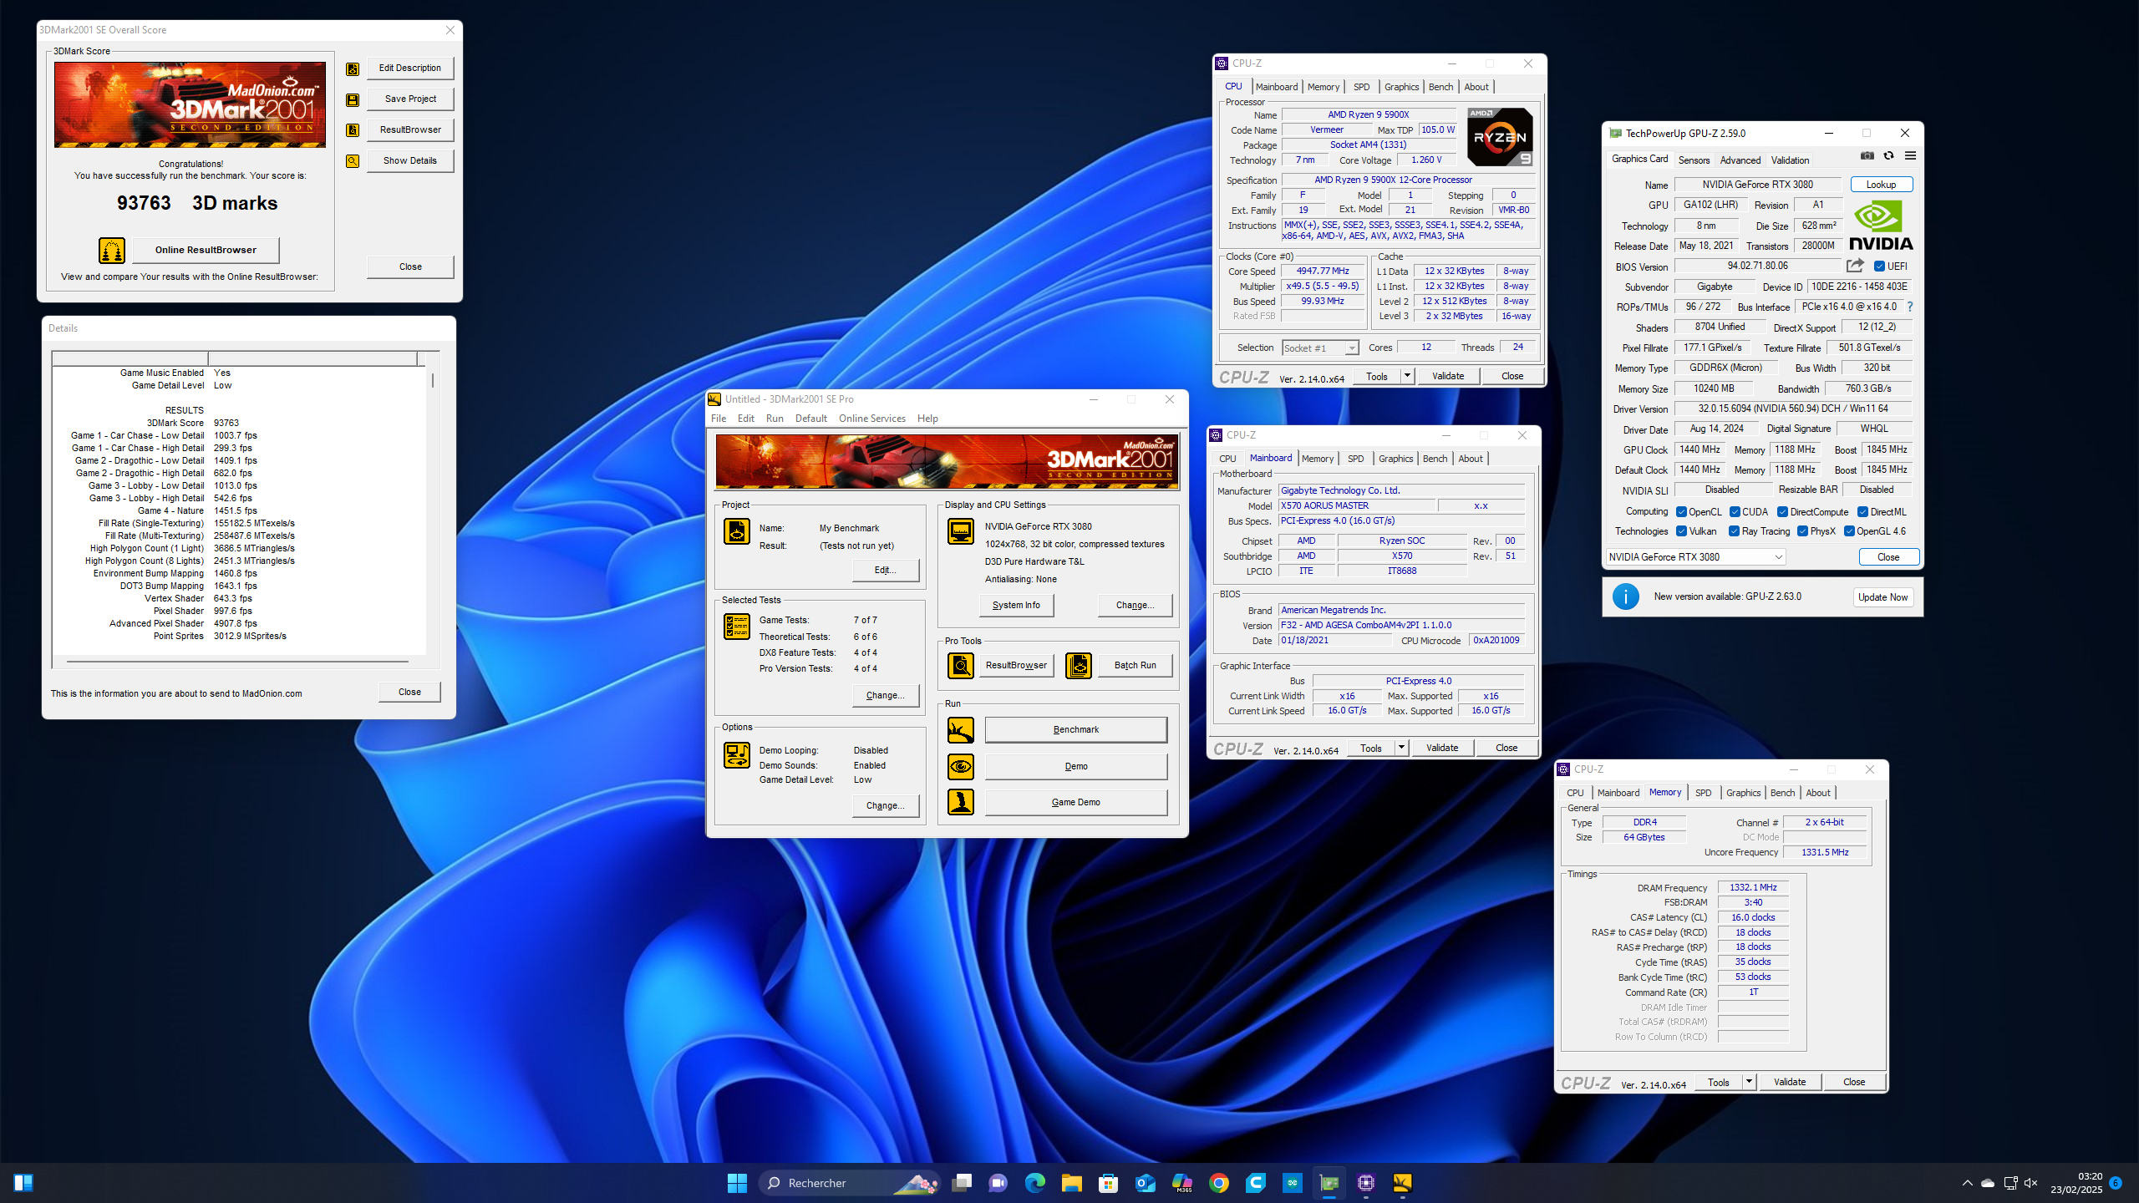Toggle the DirectCompute checkbox
The width and height of the screenshot is (2139, 1203).
pyautogui.click(x=1782, y=512)
